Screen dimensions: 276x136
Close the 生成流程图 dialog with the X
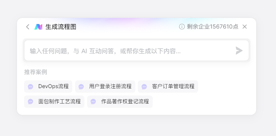[245, 27]
